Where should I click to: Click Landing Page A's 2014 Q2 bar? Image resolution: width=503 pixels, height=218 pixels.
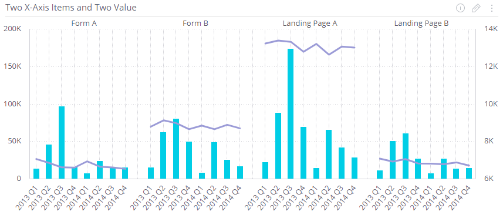coord(329,154)
